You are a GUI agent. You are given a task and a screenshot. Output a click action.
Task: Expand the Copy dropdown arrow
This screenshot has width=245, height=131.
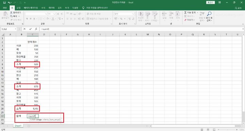19,16
